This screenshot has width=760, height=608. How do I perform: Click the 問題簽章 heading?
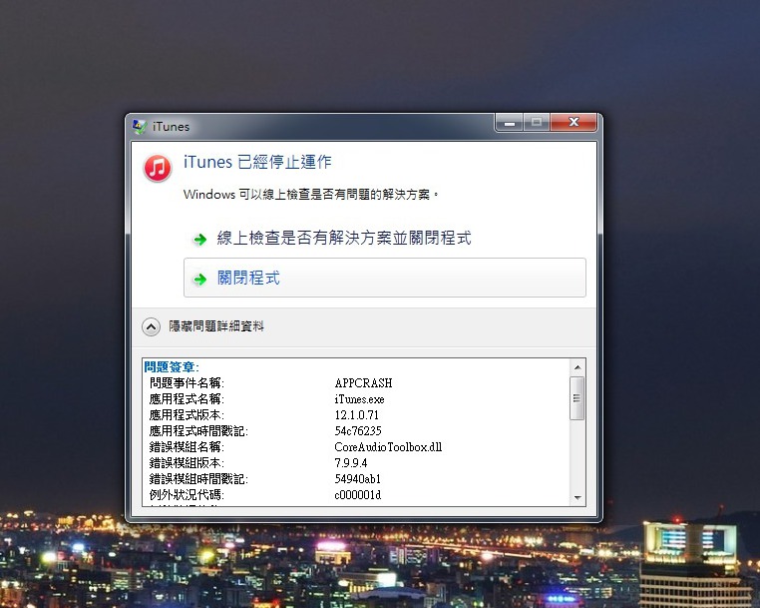click(x=172, y=366)
